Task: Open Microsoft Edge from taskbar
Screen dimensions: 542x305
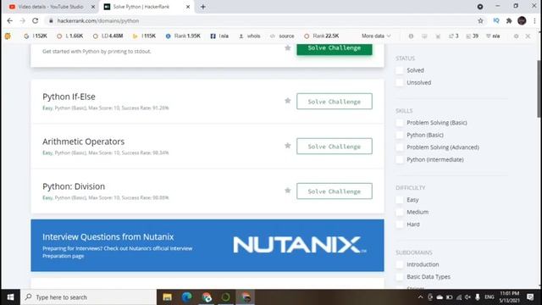Action: [186, 297]
